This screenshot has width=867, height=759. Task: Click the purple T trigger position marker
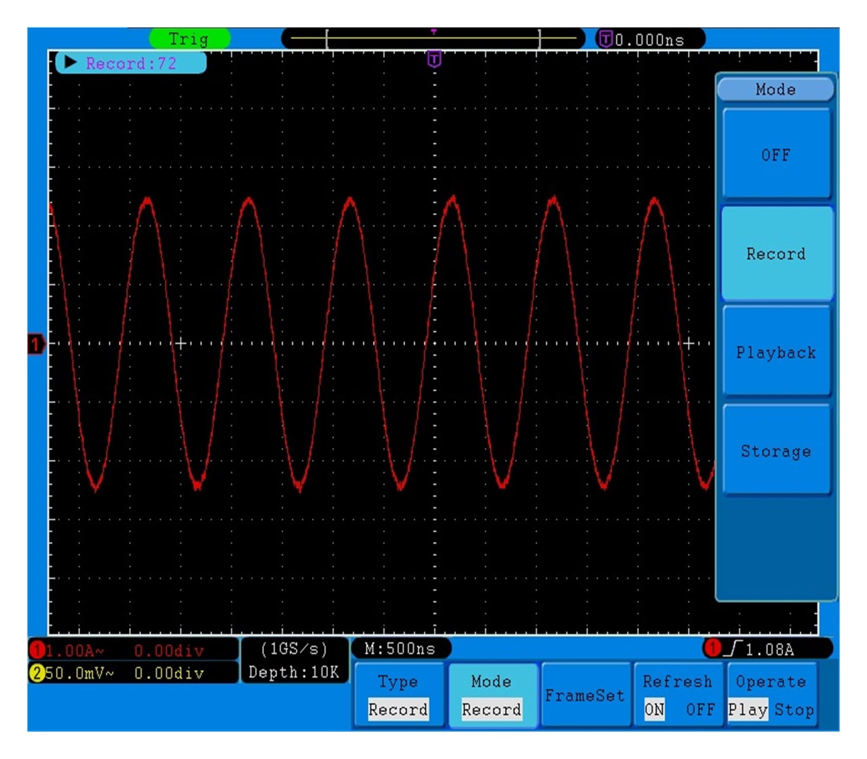click(434, 59)
